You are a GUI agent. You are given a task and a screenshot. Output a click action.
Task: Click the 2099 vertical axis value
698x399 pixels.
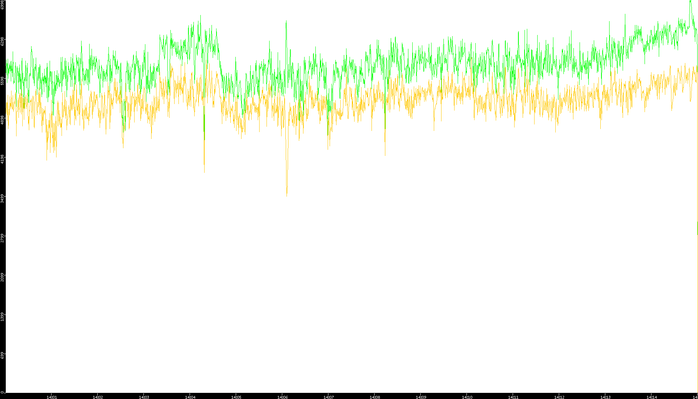(x=2, y=277)
